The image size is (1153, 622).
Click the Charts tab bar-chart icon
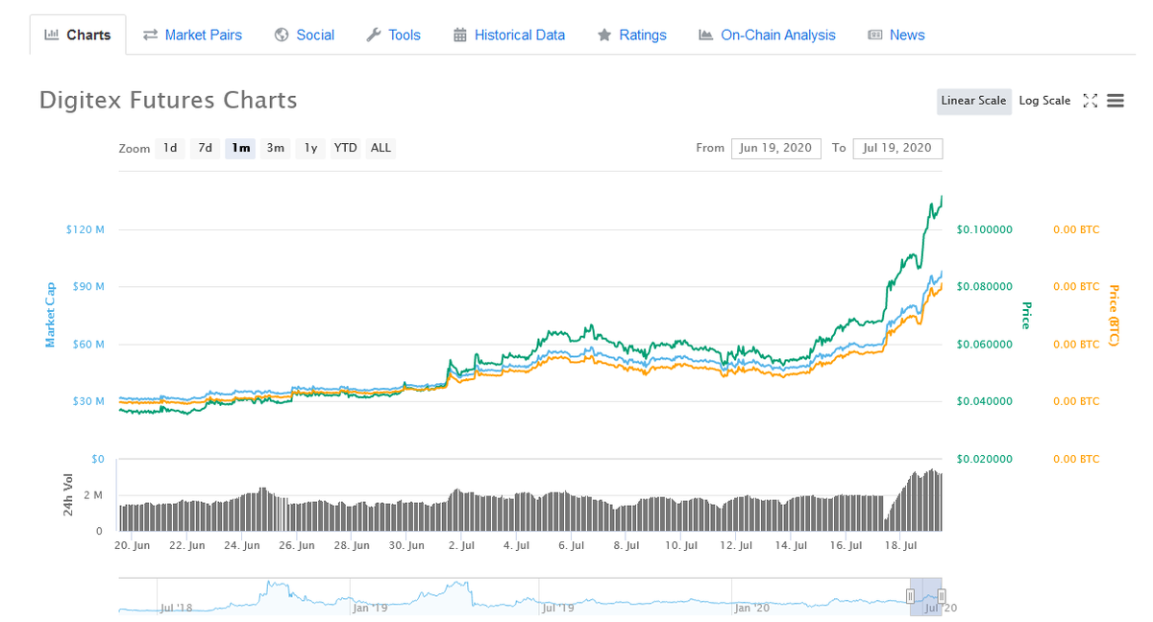click(52, 35)
